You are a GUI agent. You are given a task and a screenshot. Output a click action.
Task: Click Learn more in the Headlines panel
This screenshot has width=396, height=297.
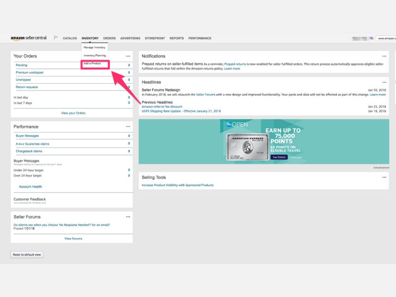(x=378, y=95)
